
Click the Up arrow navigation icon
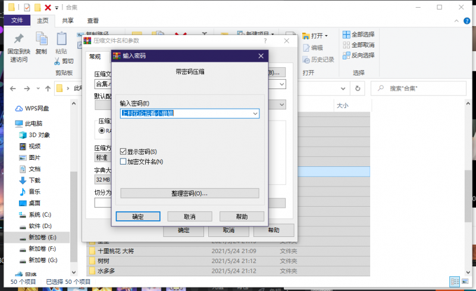coord(47,88)
